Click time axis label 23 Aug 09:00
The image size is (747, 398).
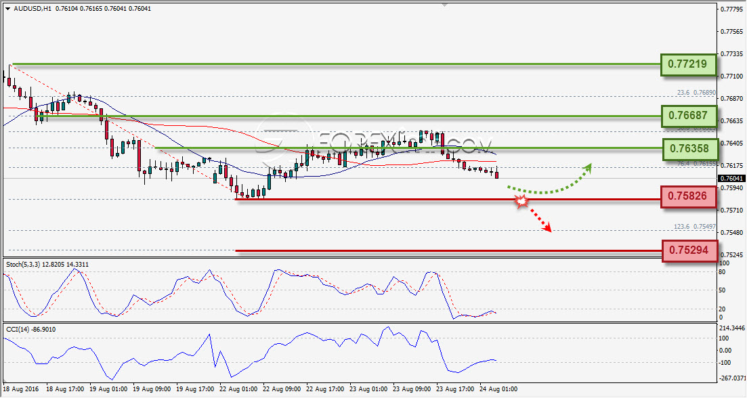click(412, 389)
